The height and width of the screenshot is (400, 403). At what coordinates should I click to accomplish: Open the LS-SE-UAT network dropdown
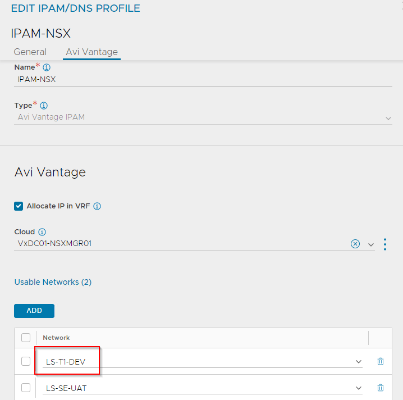(359, 388)
